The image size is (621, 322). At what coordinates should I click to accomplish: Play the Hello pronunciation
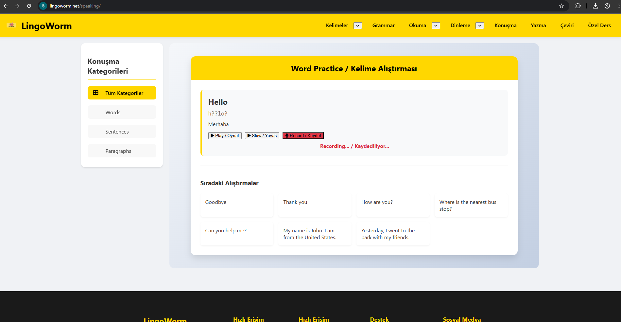[225, 135]
